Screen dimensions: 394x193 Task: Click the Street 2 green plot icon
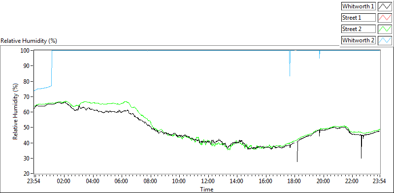(x=385, y=29)
